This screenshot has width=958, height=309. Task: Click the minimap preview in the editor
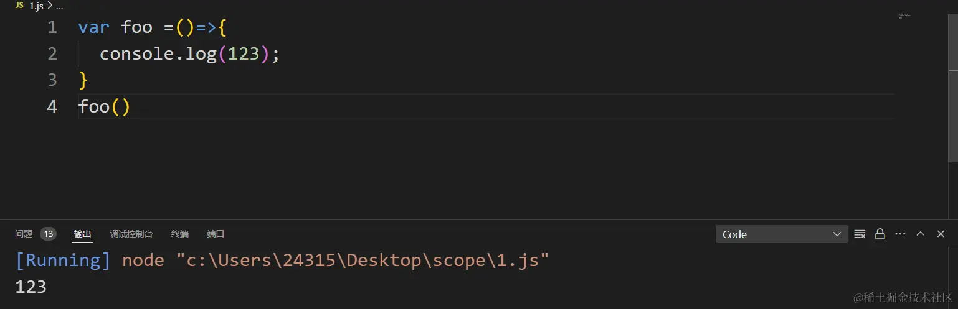904,16
